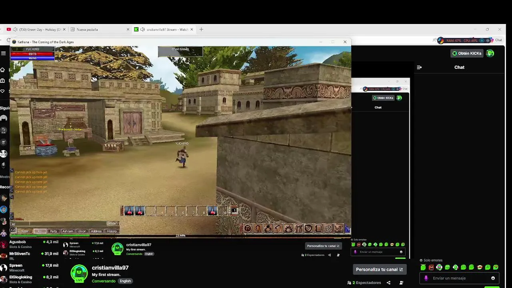Viewport: 512px width, 288px height.
Task: Click the YUCHIRO player character
Action: click(x=182, y=156)
